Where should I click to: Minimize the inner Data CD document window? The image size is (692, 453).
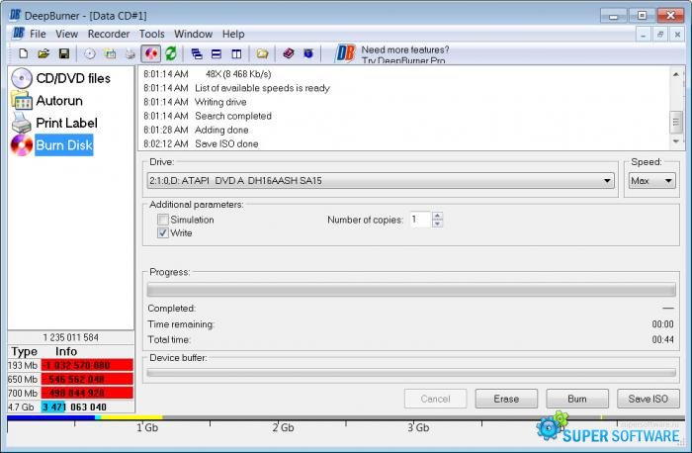(643, 34)
